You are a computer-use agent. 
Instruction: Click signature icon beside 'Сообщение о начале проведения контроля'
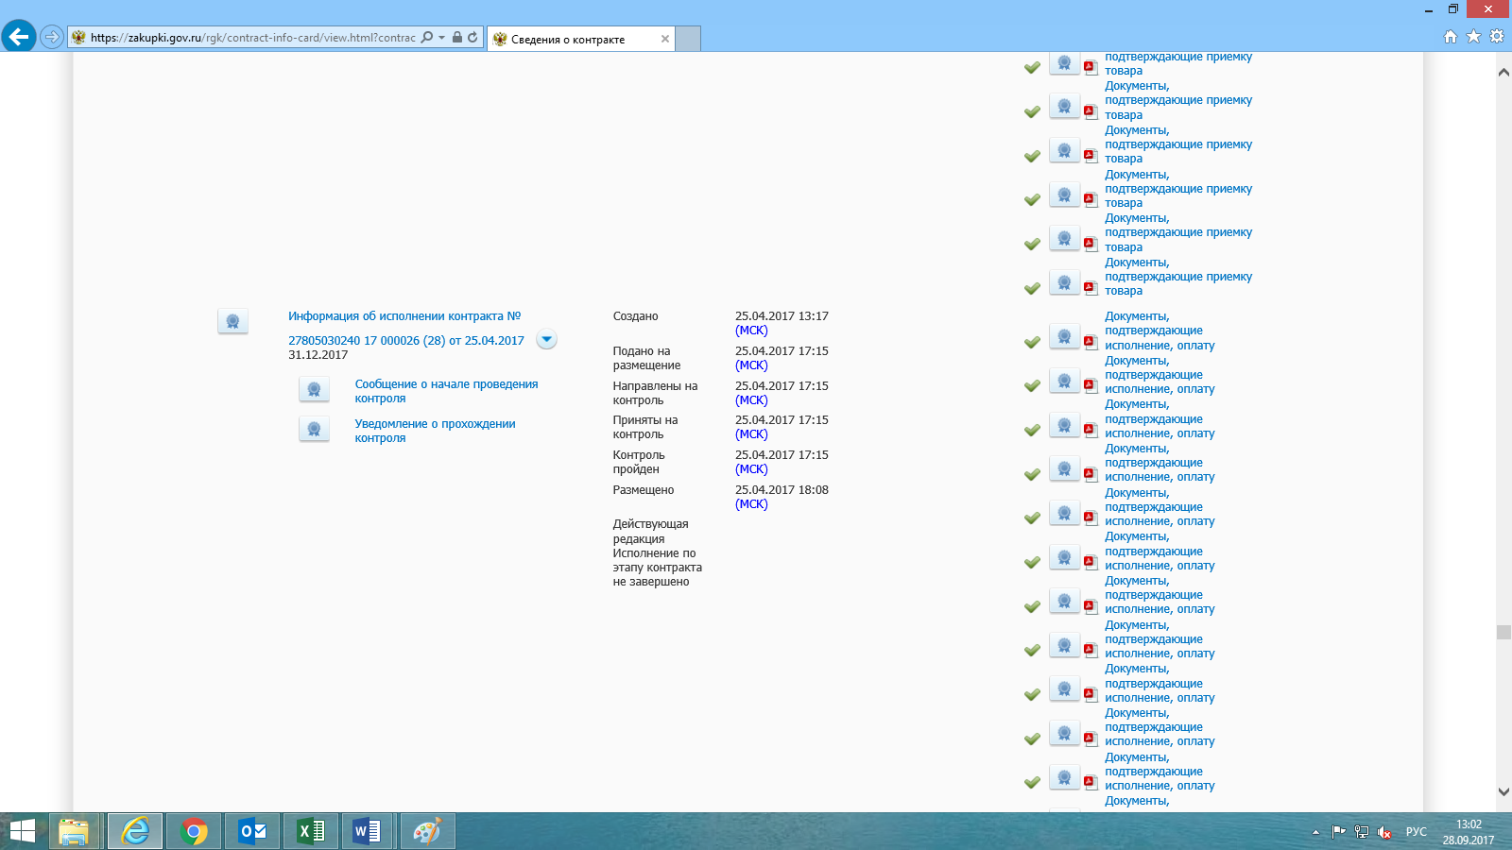314,389
